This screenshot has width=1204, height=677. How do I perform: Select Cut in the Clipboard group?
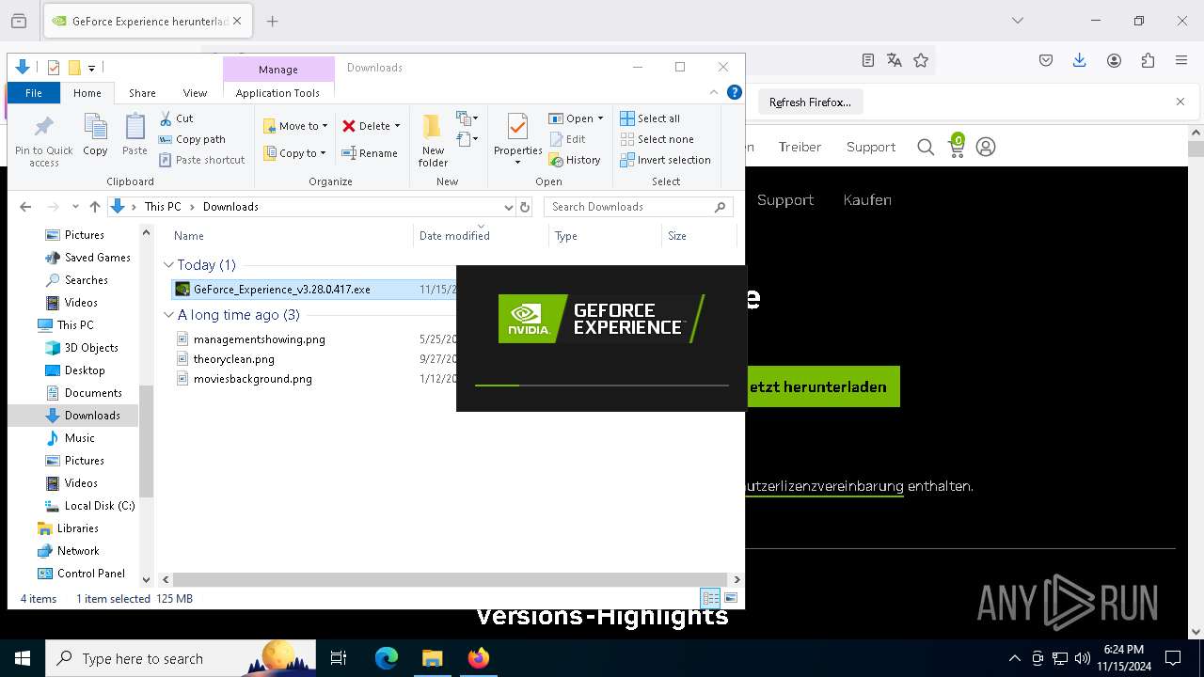[x=176, y=118]
